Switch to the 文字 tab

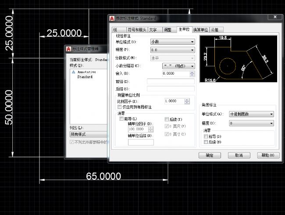tap(155, 30)
